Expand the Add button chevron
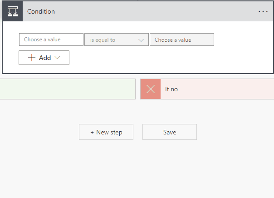Image resolution: width=274 pixels, height=198 pixels. coord(57,58)
